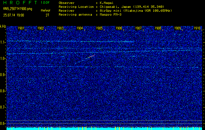
Task: Click the 1901 time marker
Action: (21, 28)
